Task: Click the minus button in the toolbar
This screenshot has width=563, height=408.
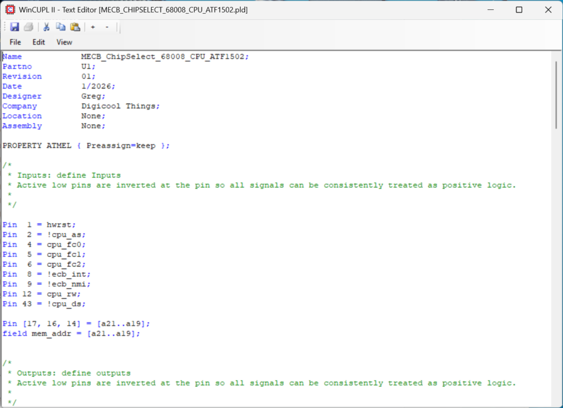Action: (107, 27)
